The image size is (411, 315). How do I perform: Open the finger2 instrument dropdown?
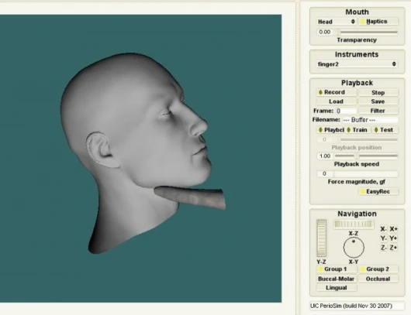(x=357, y=64)
